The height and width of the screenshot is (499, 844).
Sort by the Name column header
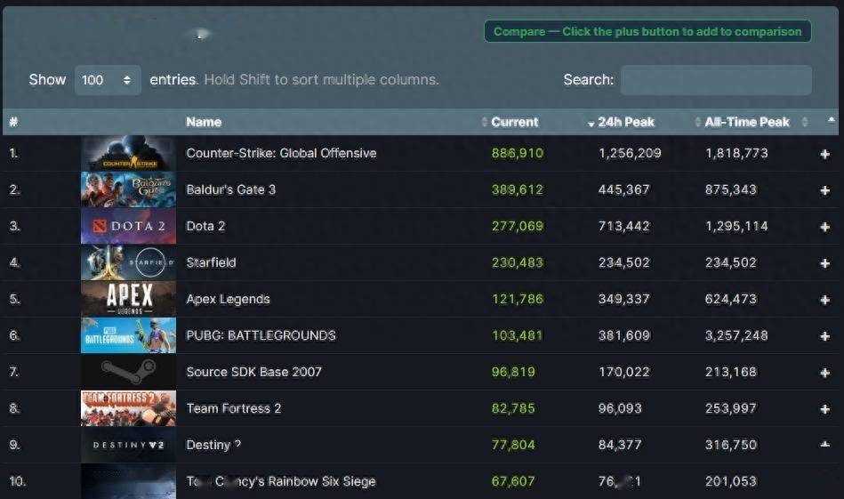tap(204, 122)
